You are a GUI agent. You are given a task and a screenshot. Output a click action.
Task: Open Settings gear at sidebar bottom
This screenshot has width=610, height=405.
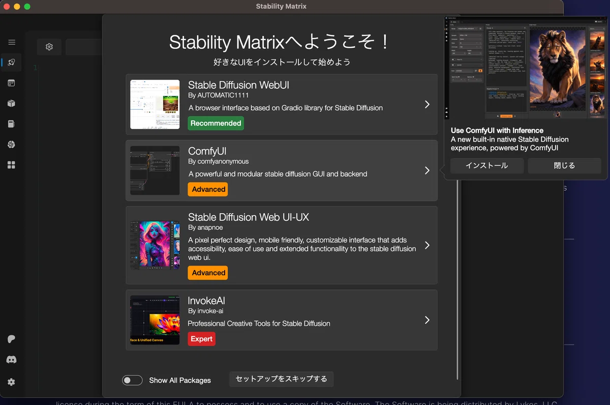click(11, 382)
